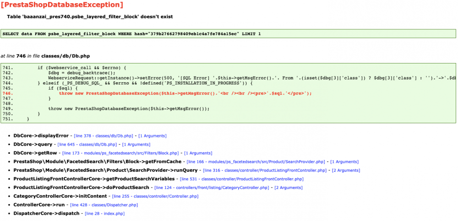Open the line 316 ProductListingFrontController.php link
Screen dimensions: 458x221
pos(265,170)
